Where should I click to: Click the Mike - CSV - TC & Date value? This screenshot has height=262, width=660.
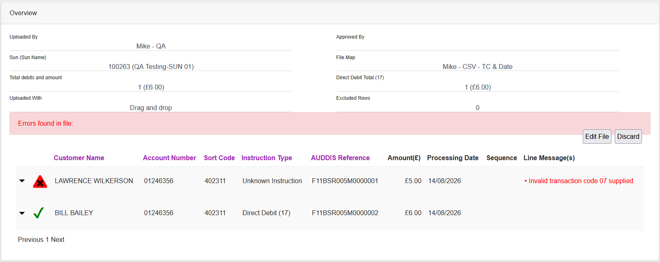coord(478,67)
